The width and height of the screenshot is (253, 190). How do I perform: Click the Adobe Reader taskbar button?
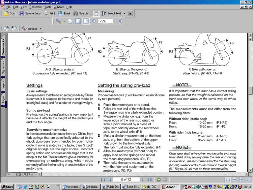[170, 187]
